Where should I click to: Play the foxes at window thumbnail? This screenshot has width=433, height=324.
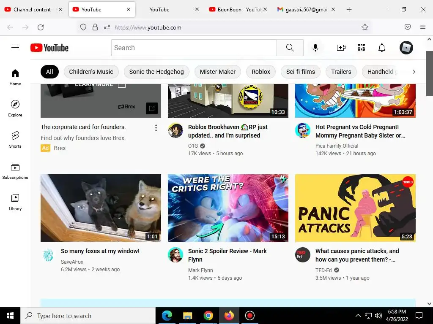pyautogui.click(x=101, y=208)
